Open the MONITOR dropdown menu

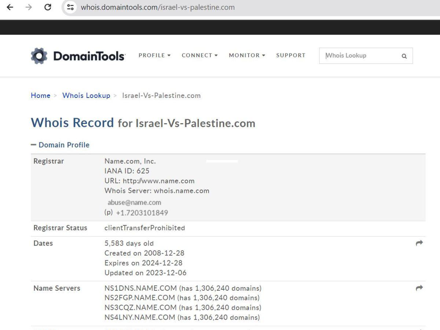tap(247, 55)
